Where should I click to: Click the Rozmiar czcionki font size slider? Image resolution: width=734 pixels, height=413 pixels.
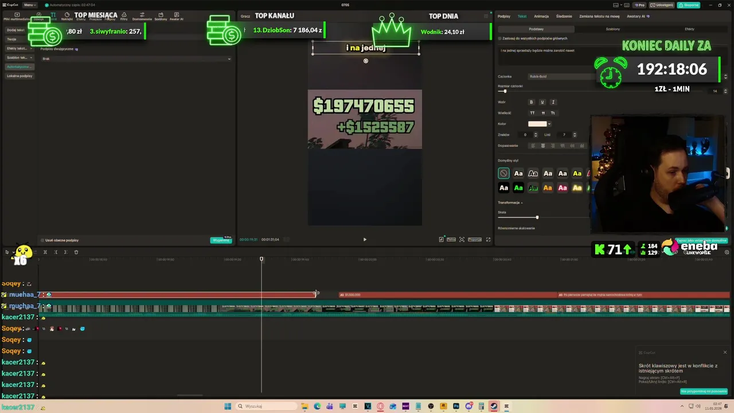point(546,91)
